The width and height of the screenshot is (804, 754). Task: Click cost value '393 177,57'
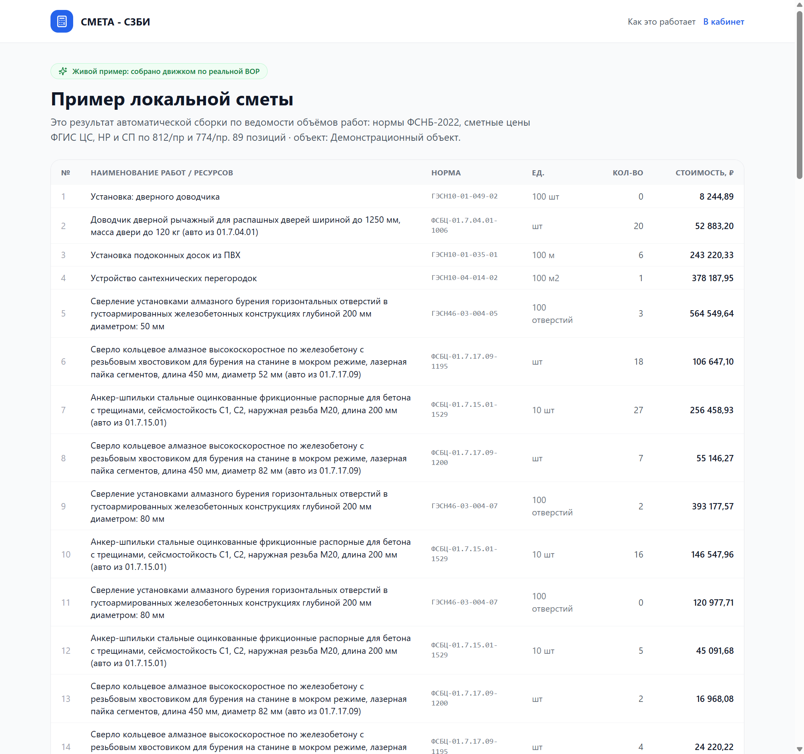(x=712, y=506)
